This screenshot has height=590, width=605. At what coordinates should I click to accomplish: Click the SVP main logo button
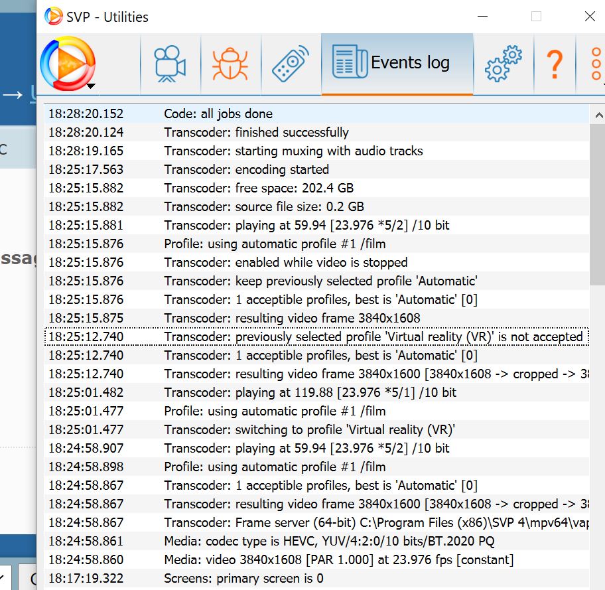[68, 64]
